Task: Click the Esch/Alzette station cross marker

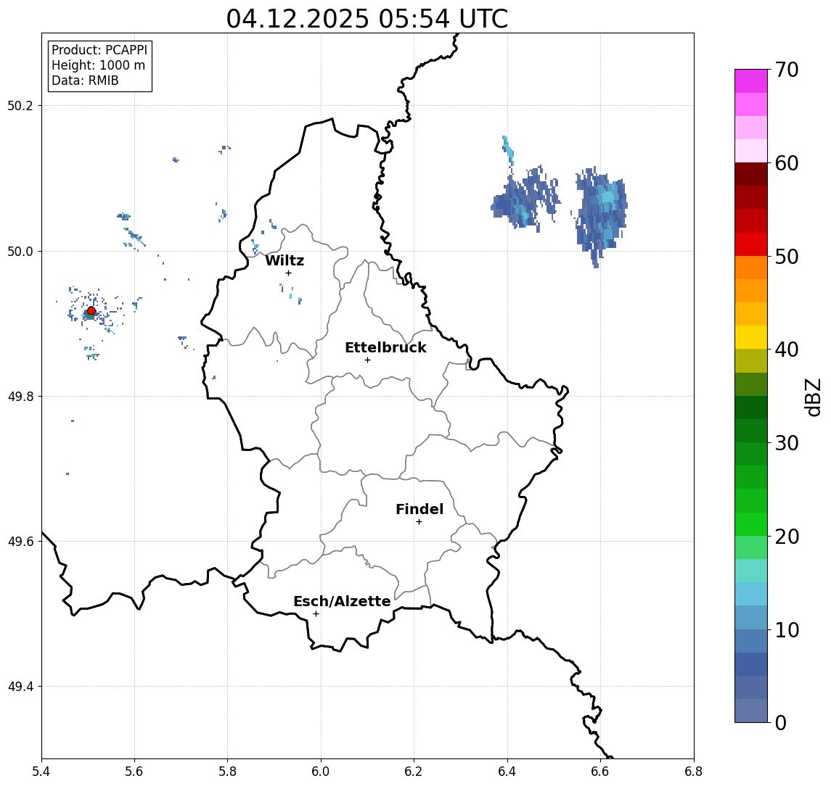Action: [316, 614]
